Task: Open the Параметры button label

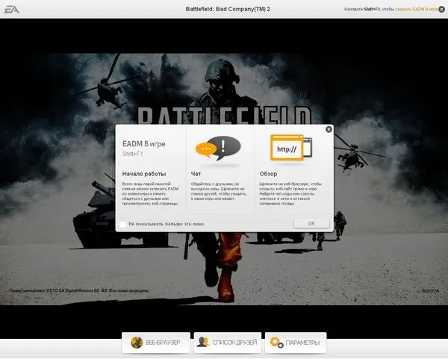Action: coord(302,343)
